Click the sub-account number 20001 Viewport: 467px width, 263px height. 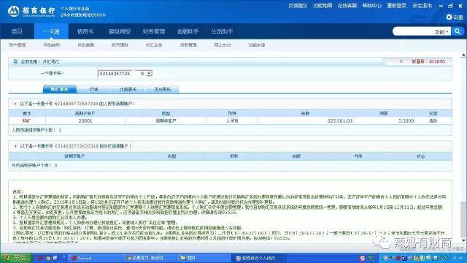click(85, 121)
